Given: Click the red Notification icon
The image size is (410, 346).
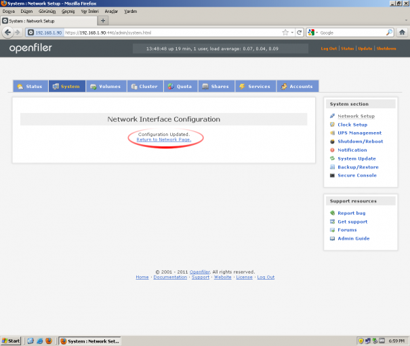Looking at the screenshot, I should tap(332, 150).
